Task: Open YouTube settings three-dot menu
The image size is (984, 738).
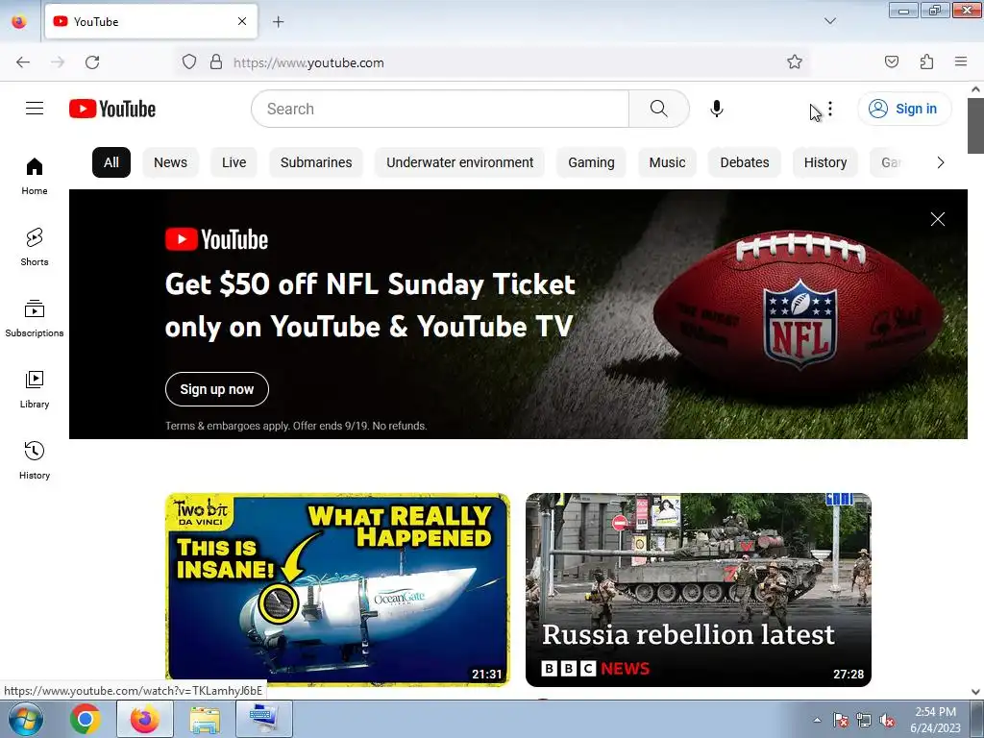Action: 830,109
